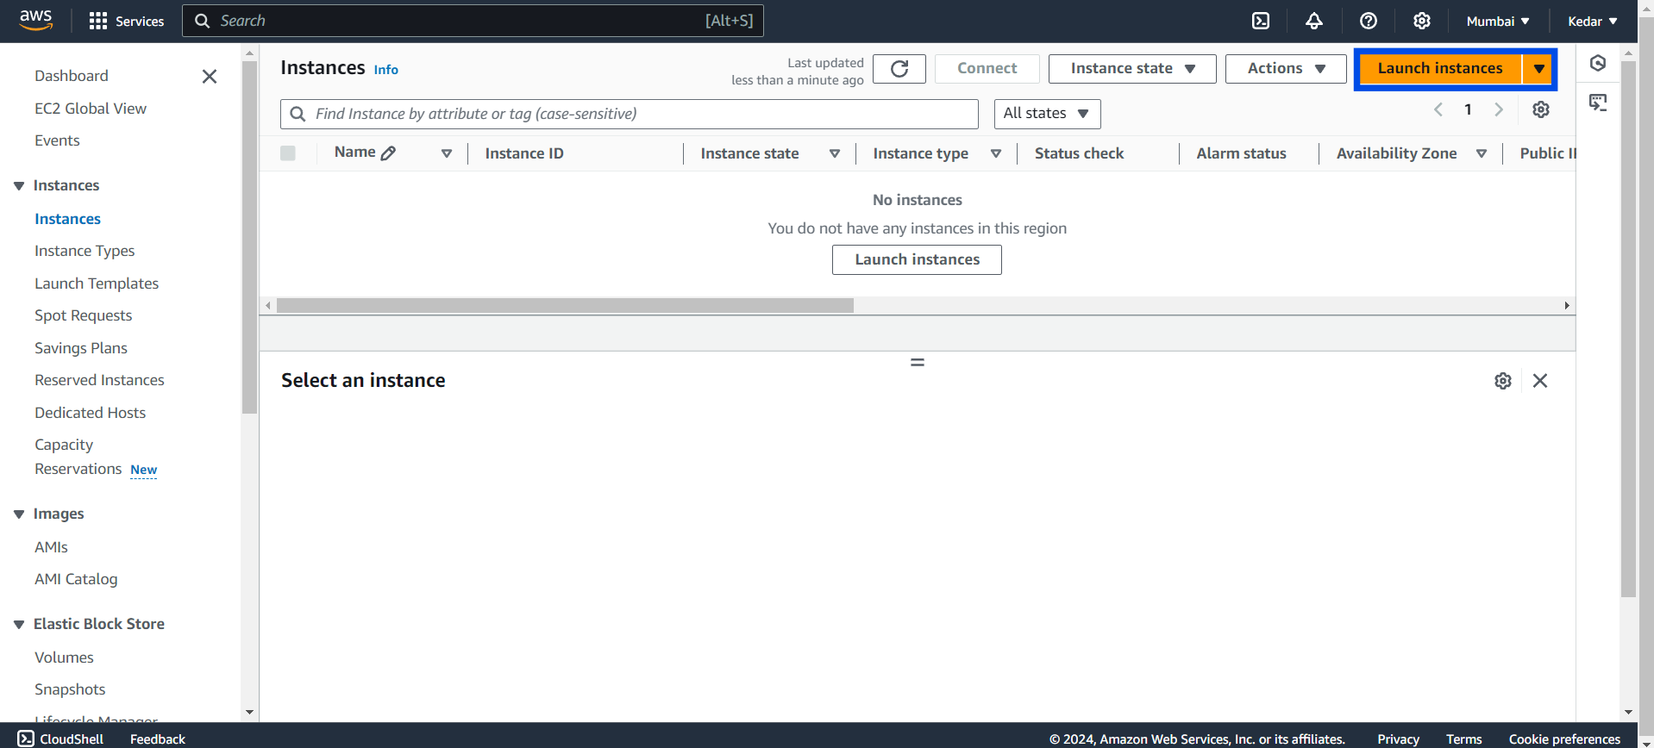Open CloudShell from the top bar icon
Image resolution: width=1654 pixels, height=748 pixels.
click(x=1261, y=21)
